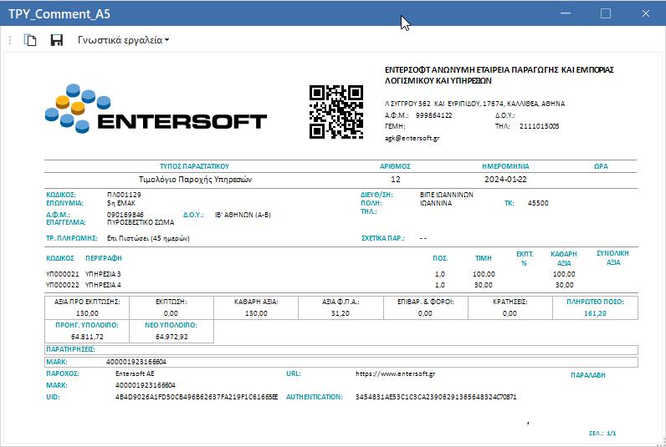Click company tax number 999864122
This screenshot has width=666, height=447.
(433, 115)
